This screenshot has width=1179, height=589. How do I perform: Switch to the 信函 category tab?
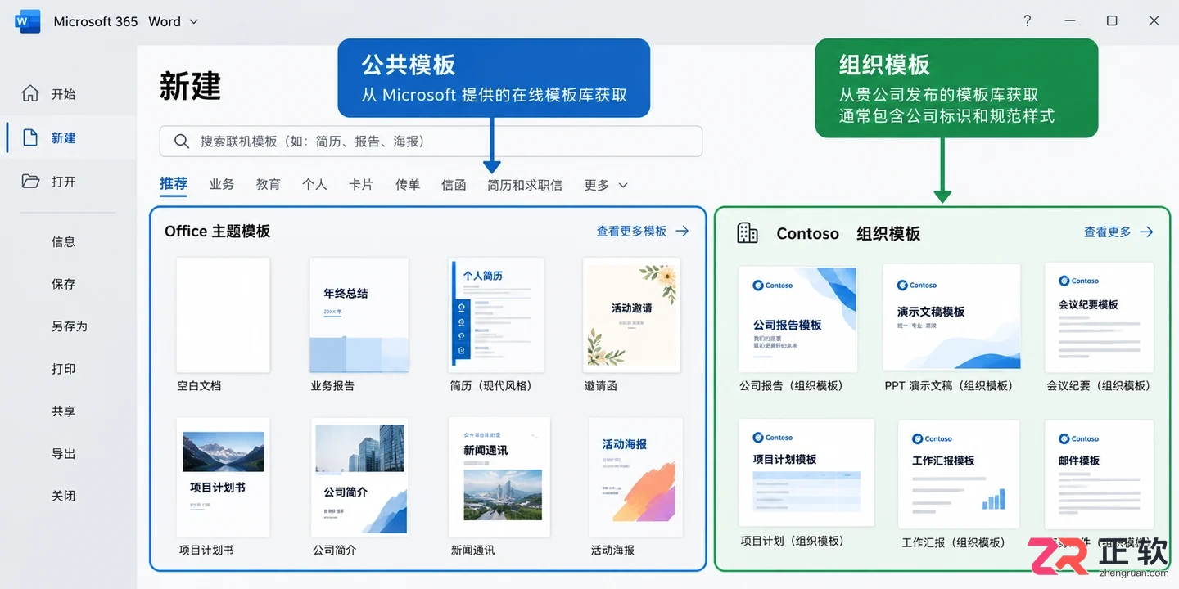coord(454,185)
